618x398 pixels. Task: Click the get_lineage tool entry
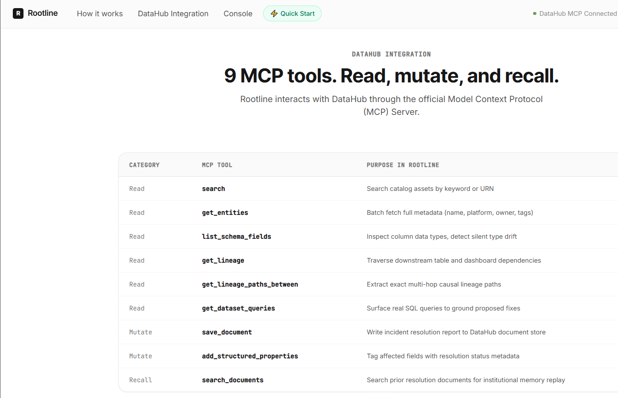(223, 260)
